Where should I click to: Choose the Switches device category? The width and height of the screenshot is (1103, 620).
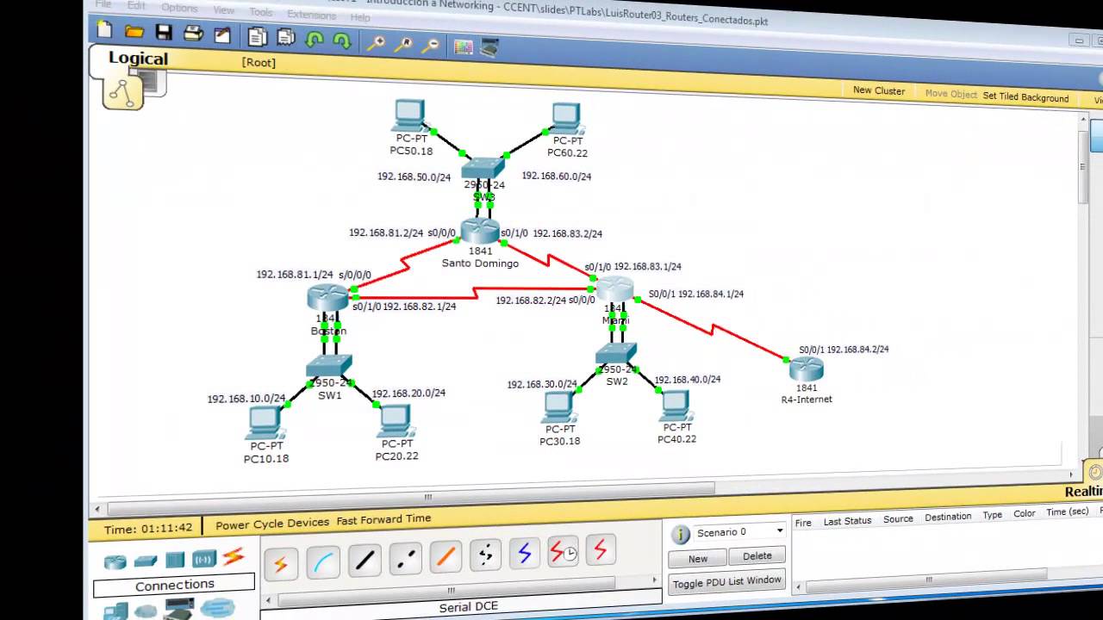(x=146, y=561)
